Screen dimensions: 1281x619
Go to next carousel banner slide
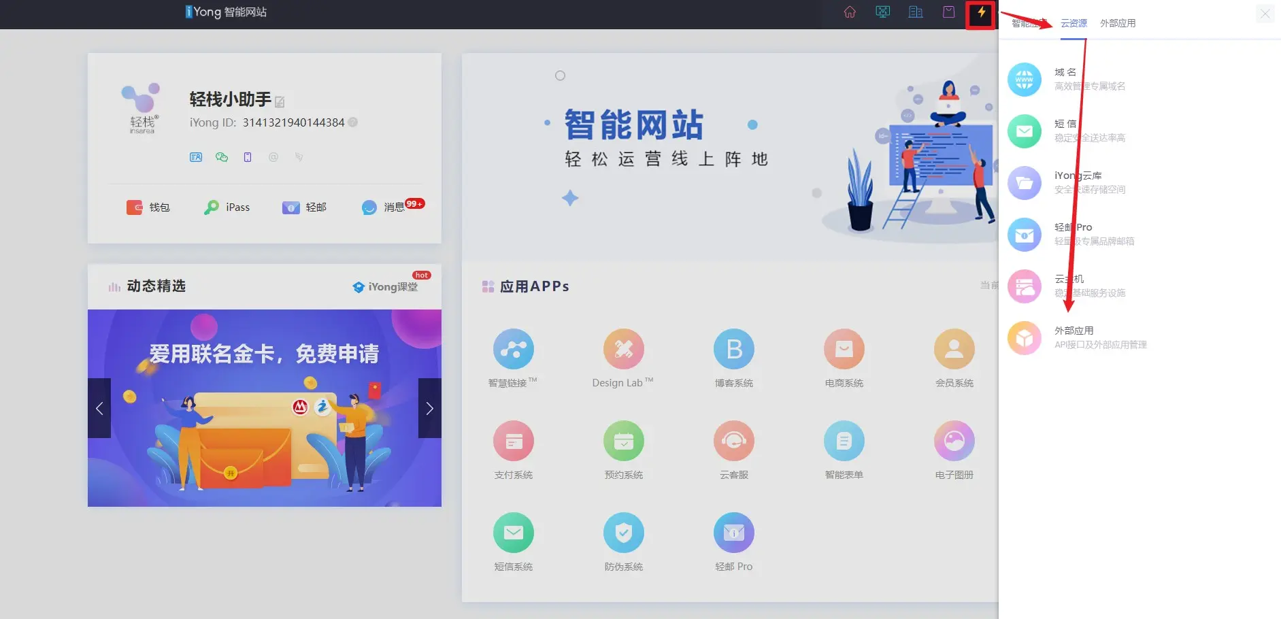429,408
